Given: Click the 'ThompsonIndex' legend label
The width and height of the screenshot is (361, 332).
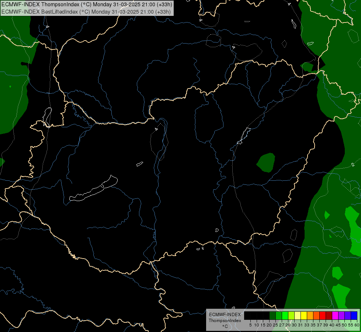Looking at the screenshot, I should tap(225, 321).
